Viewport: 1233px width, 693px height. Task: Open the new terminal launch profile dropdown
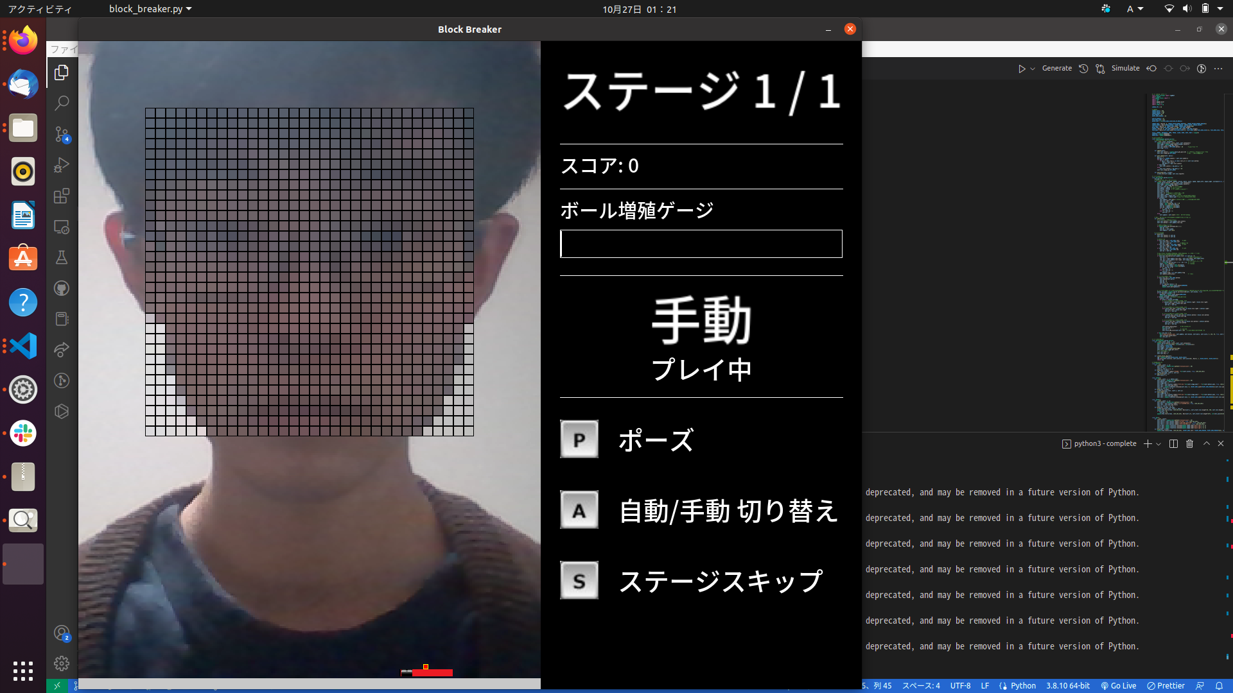tap(1159, 444)
